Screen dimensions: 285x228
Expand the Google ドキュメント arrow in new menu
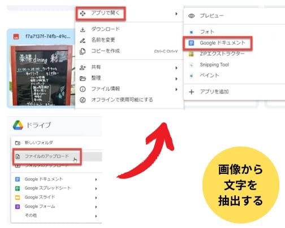click(x=96, y=179)
